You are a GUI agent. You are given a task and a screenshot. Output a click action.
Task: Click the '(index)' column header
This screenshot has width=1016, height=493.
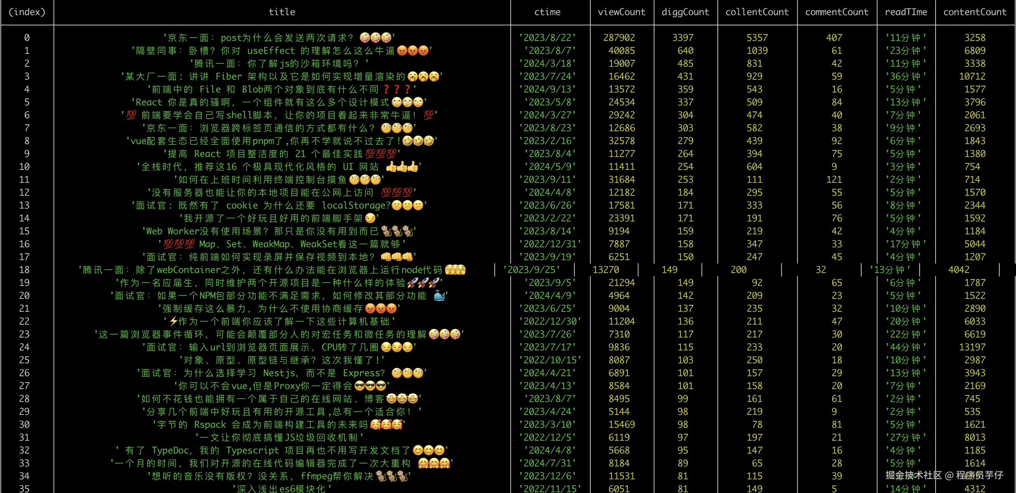pyautogui.click(x=27, y=12)
